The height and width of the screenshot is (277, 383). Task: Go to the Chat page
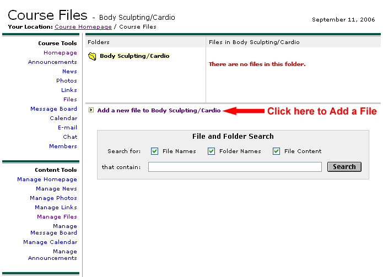tap(70, 137)
